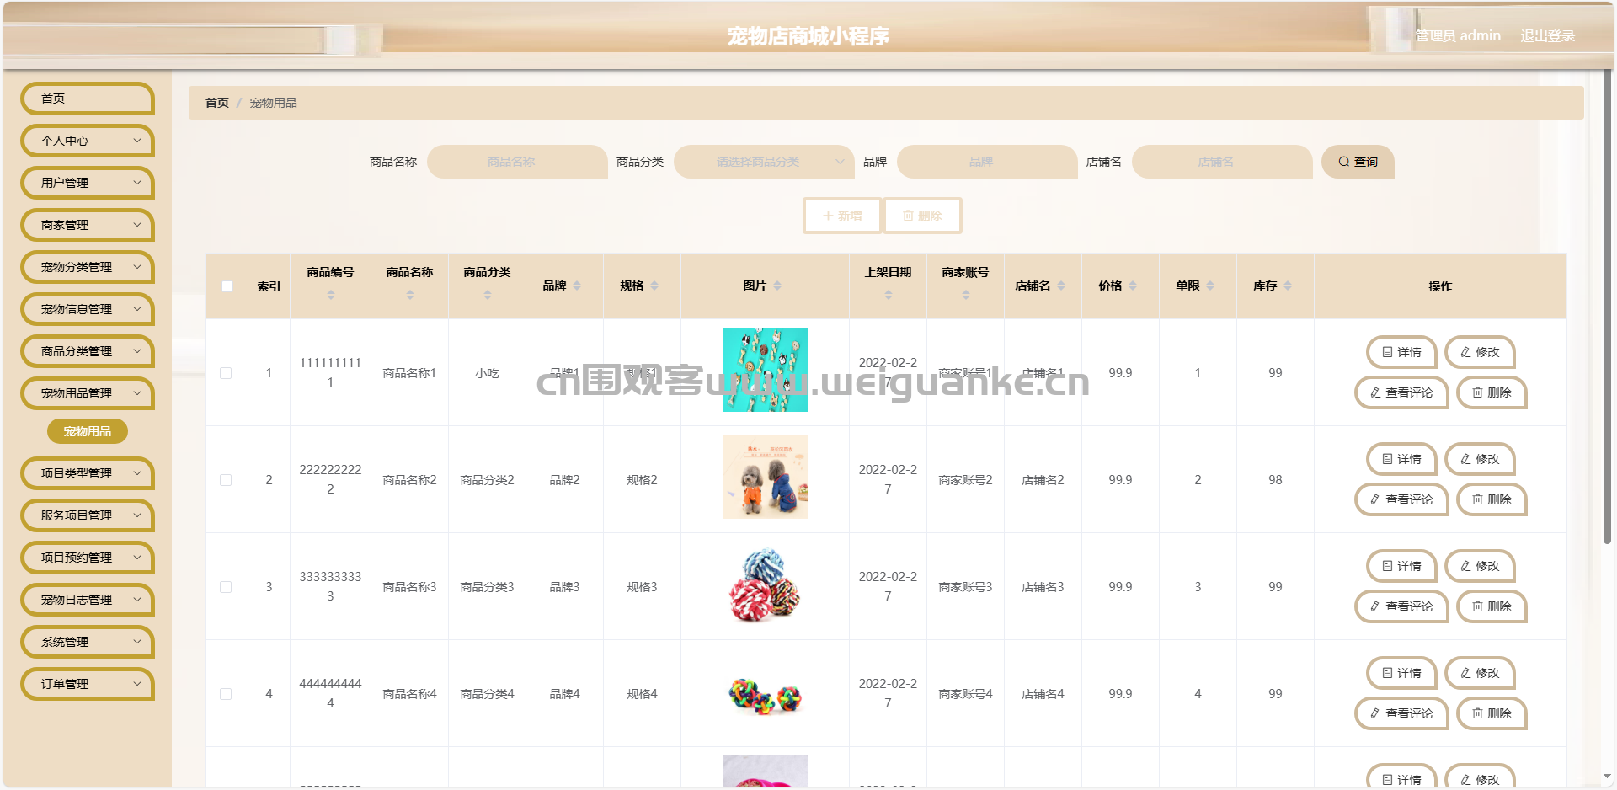Expand 商家管理 sidebar menu
The height and width of the screenshot is (790, 1617).
pyautogui.click(x=88, y=225)
